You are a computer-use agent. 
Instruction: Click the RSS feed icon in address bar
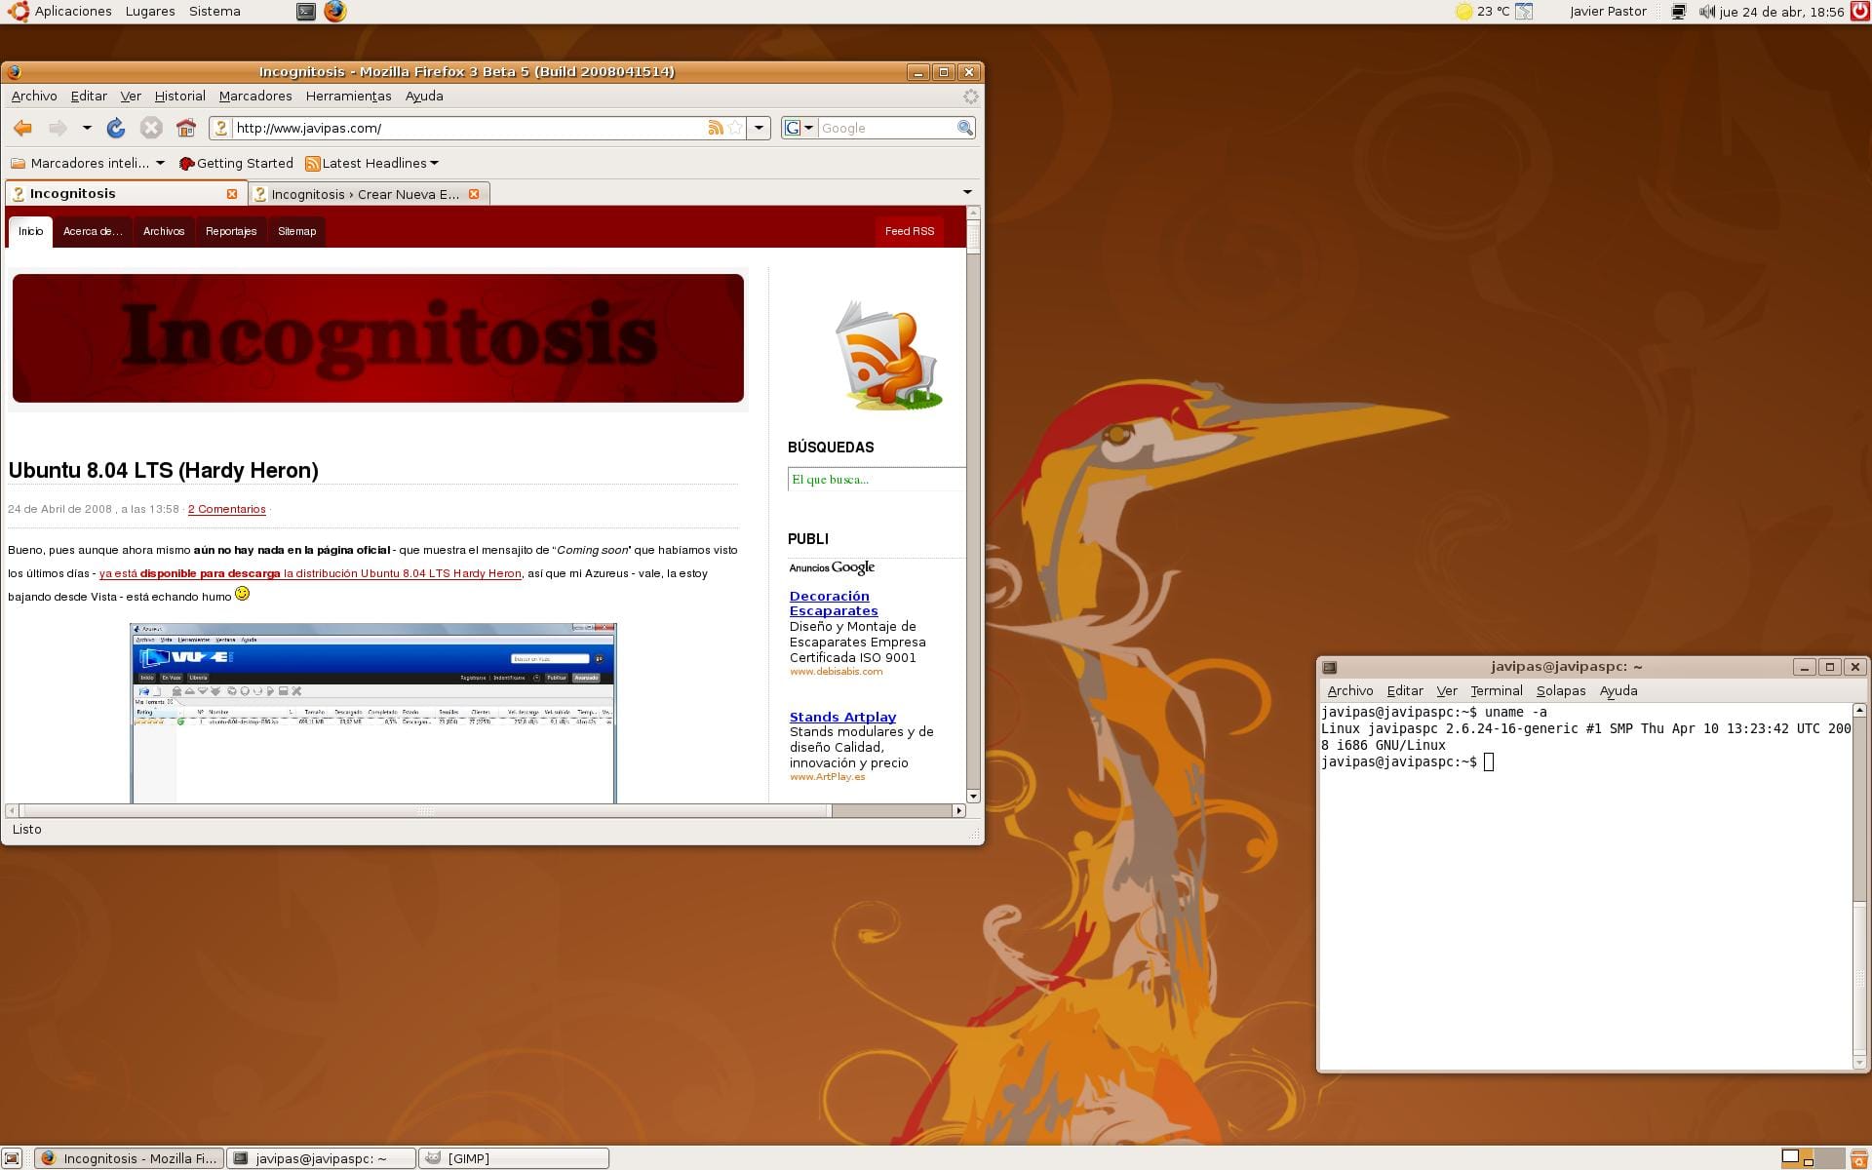click(x=716, y=128)
